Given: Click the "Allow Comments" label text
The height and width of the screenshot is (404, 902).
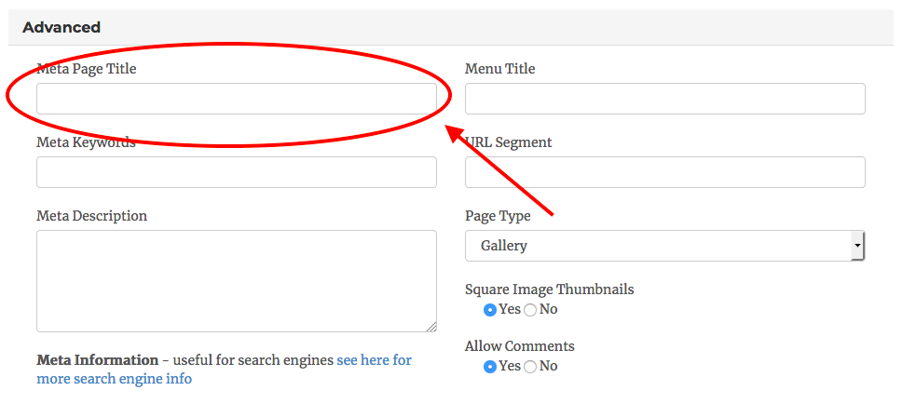Looking at the screenshot, I should pyautogui.click(x=519, y=346).
